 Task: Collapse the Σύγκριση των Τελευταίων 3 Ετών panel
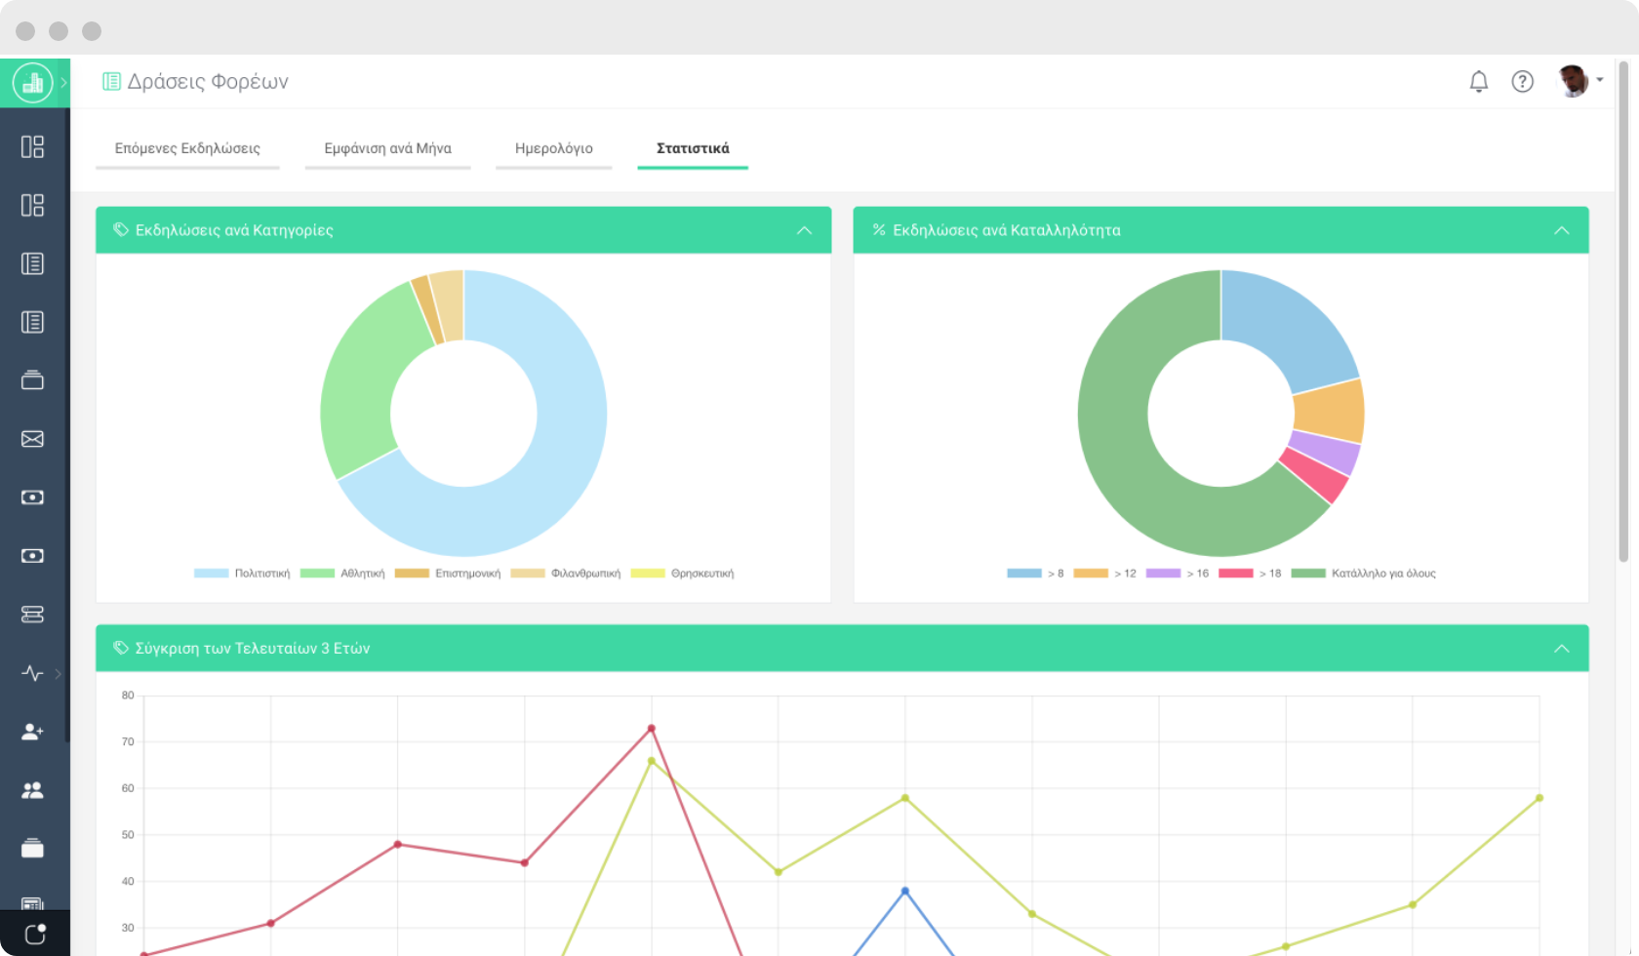tap(1561, 649)
